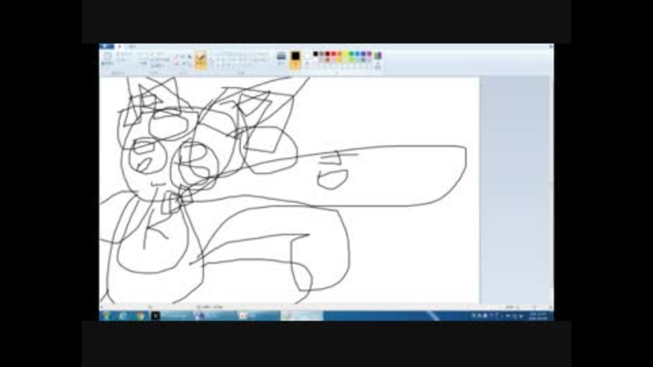Pick the indigo palette swatch
The height and width of the screenshot is (367, 653).
tap(363, 54)
